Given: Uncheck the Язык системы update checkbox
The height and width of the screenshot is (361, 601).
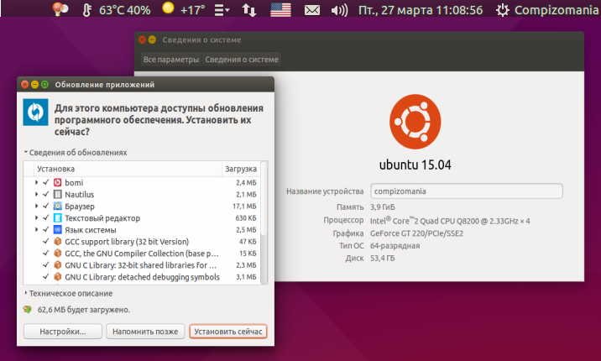Looking at the screenshot, I should pos(46,230).
